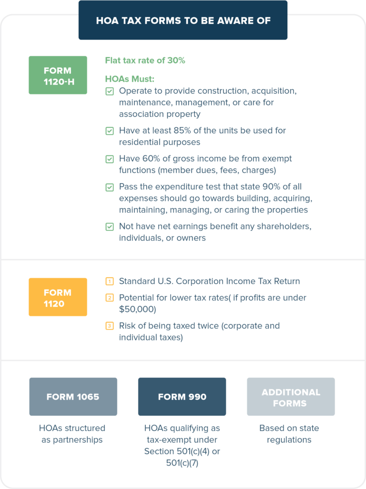The height and width of the screenshot is (489, 366).
Task: Toggle checkbox for 90% expenditure test
Action: point(110,187)
